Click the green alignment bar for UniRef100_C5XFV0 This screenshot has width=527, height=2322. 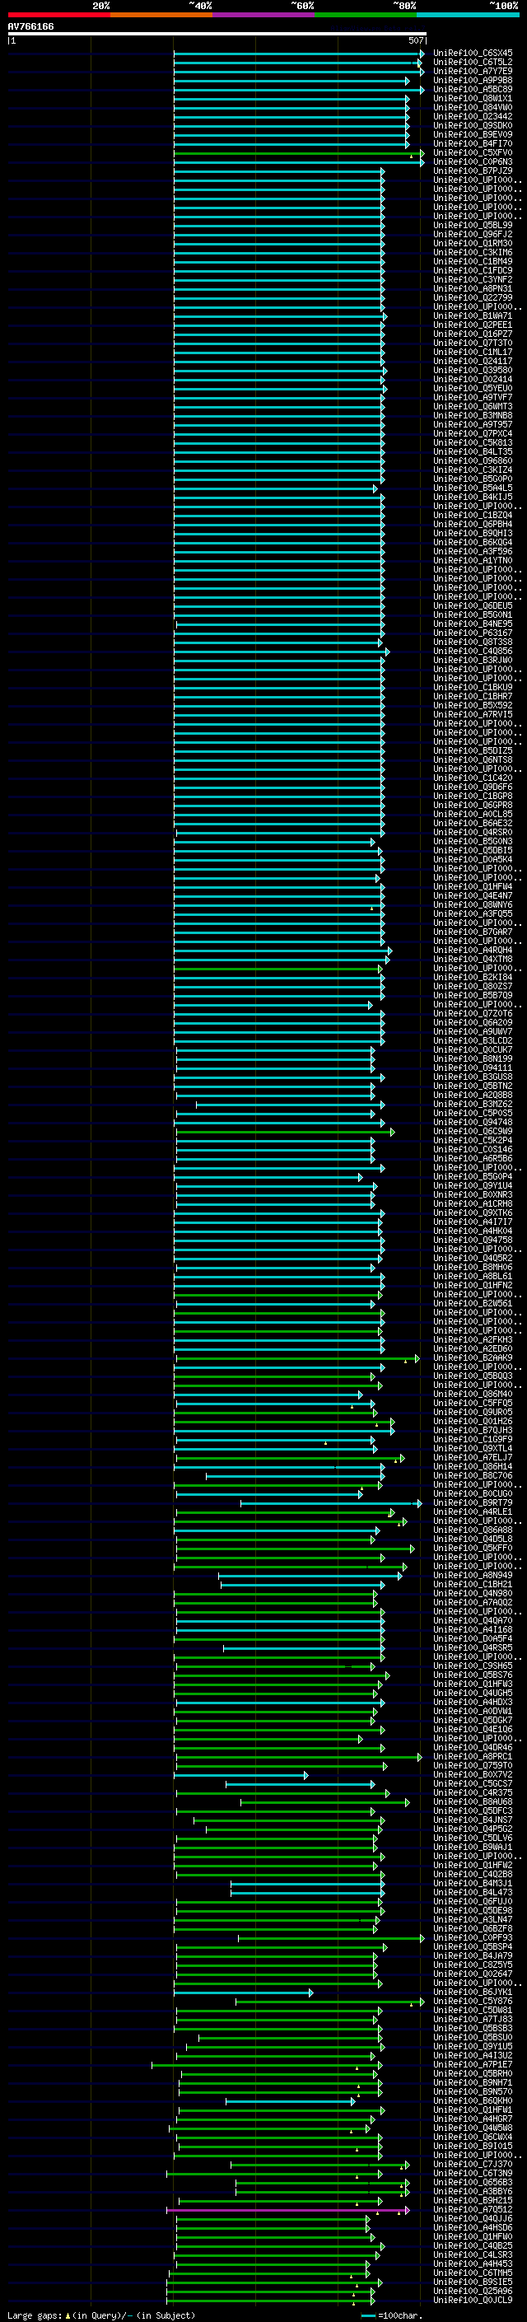point(298,153)
